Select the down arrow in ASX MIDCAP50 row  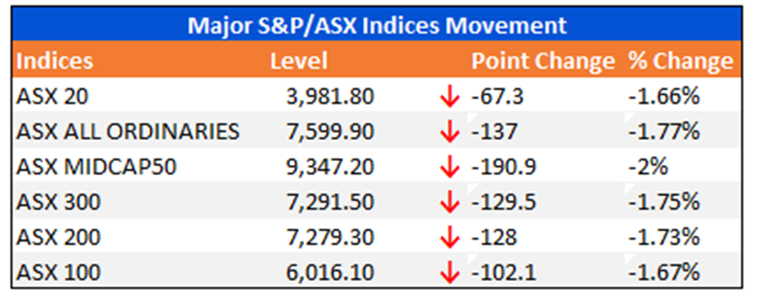coord(450,168)
